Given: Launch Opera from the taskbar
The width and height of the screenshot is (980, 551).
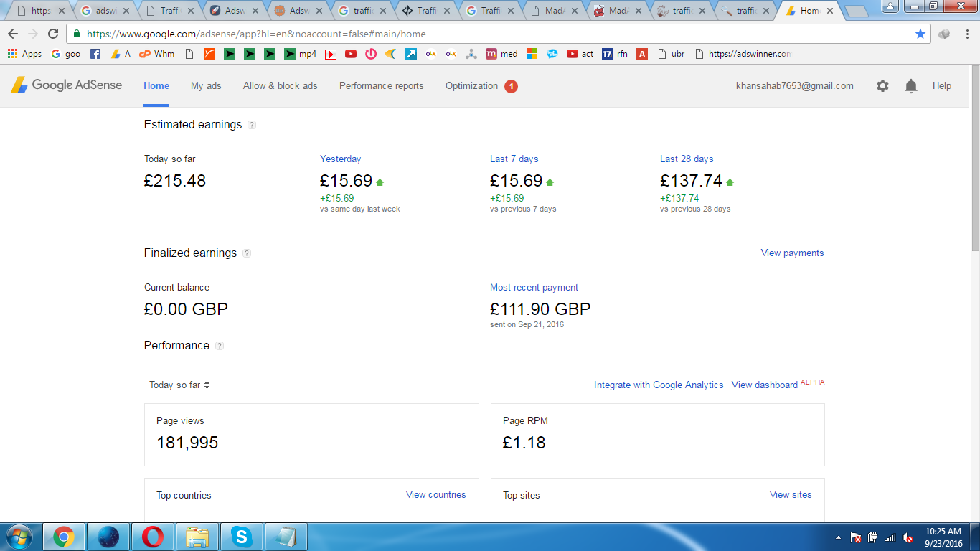Looking at the screenshot, I should (152, 537).
